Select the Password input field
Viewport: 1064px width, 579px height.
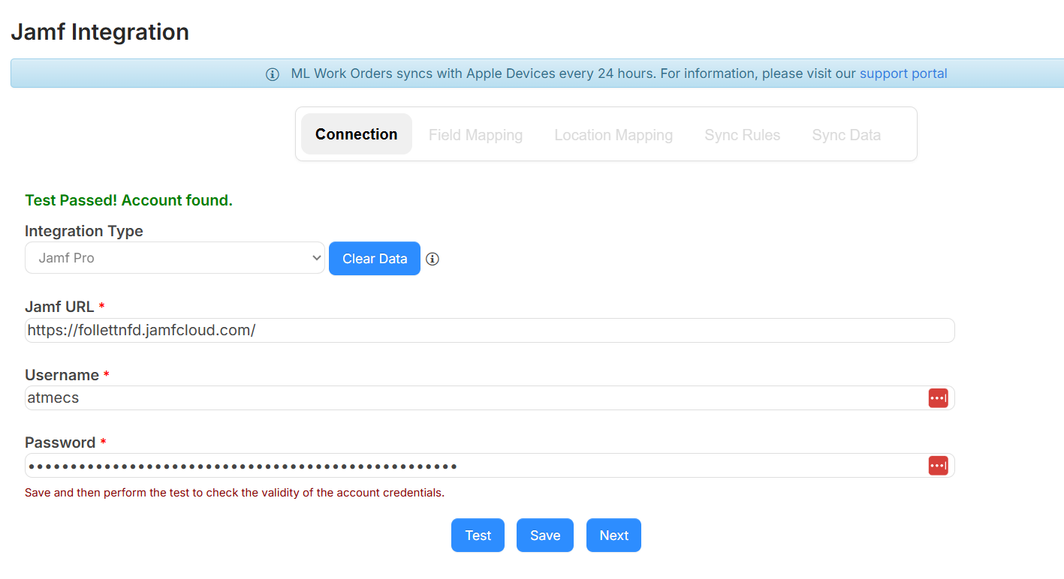490,466
